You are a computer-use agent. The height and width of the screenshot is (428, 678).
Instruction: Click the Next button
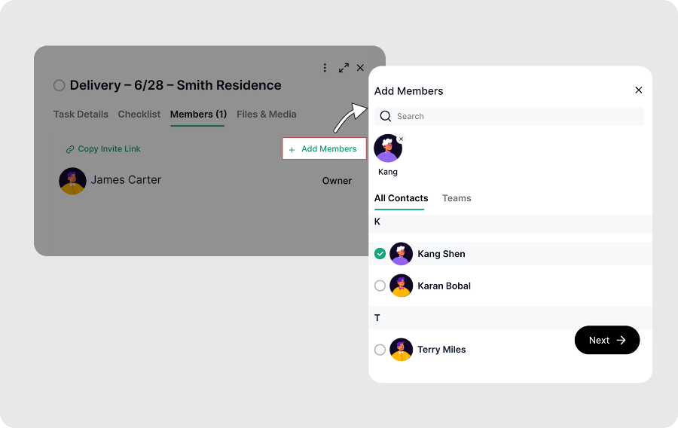[606, 340]
